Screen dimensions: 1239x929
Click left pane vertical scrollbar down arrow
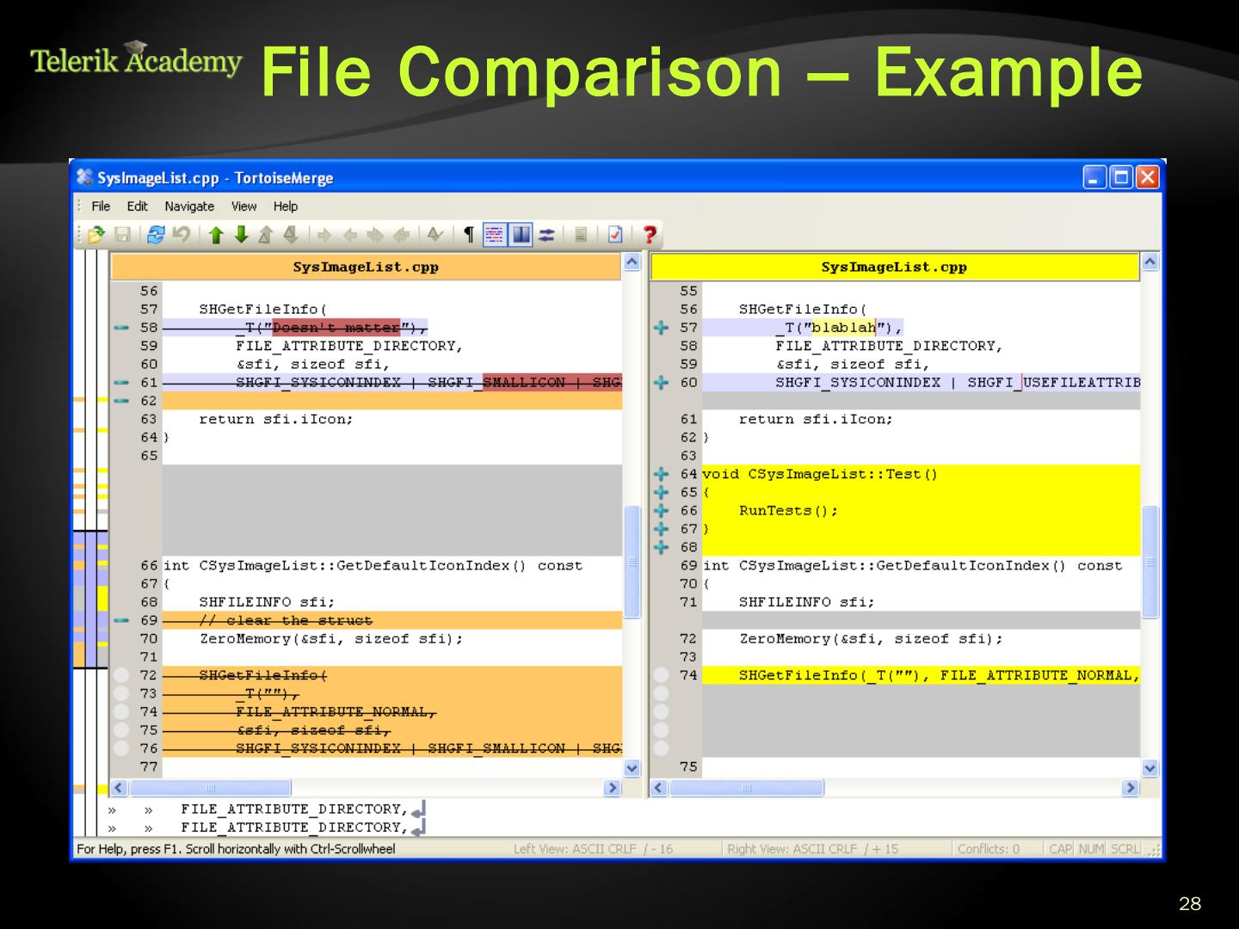click(632, 768)
